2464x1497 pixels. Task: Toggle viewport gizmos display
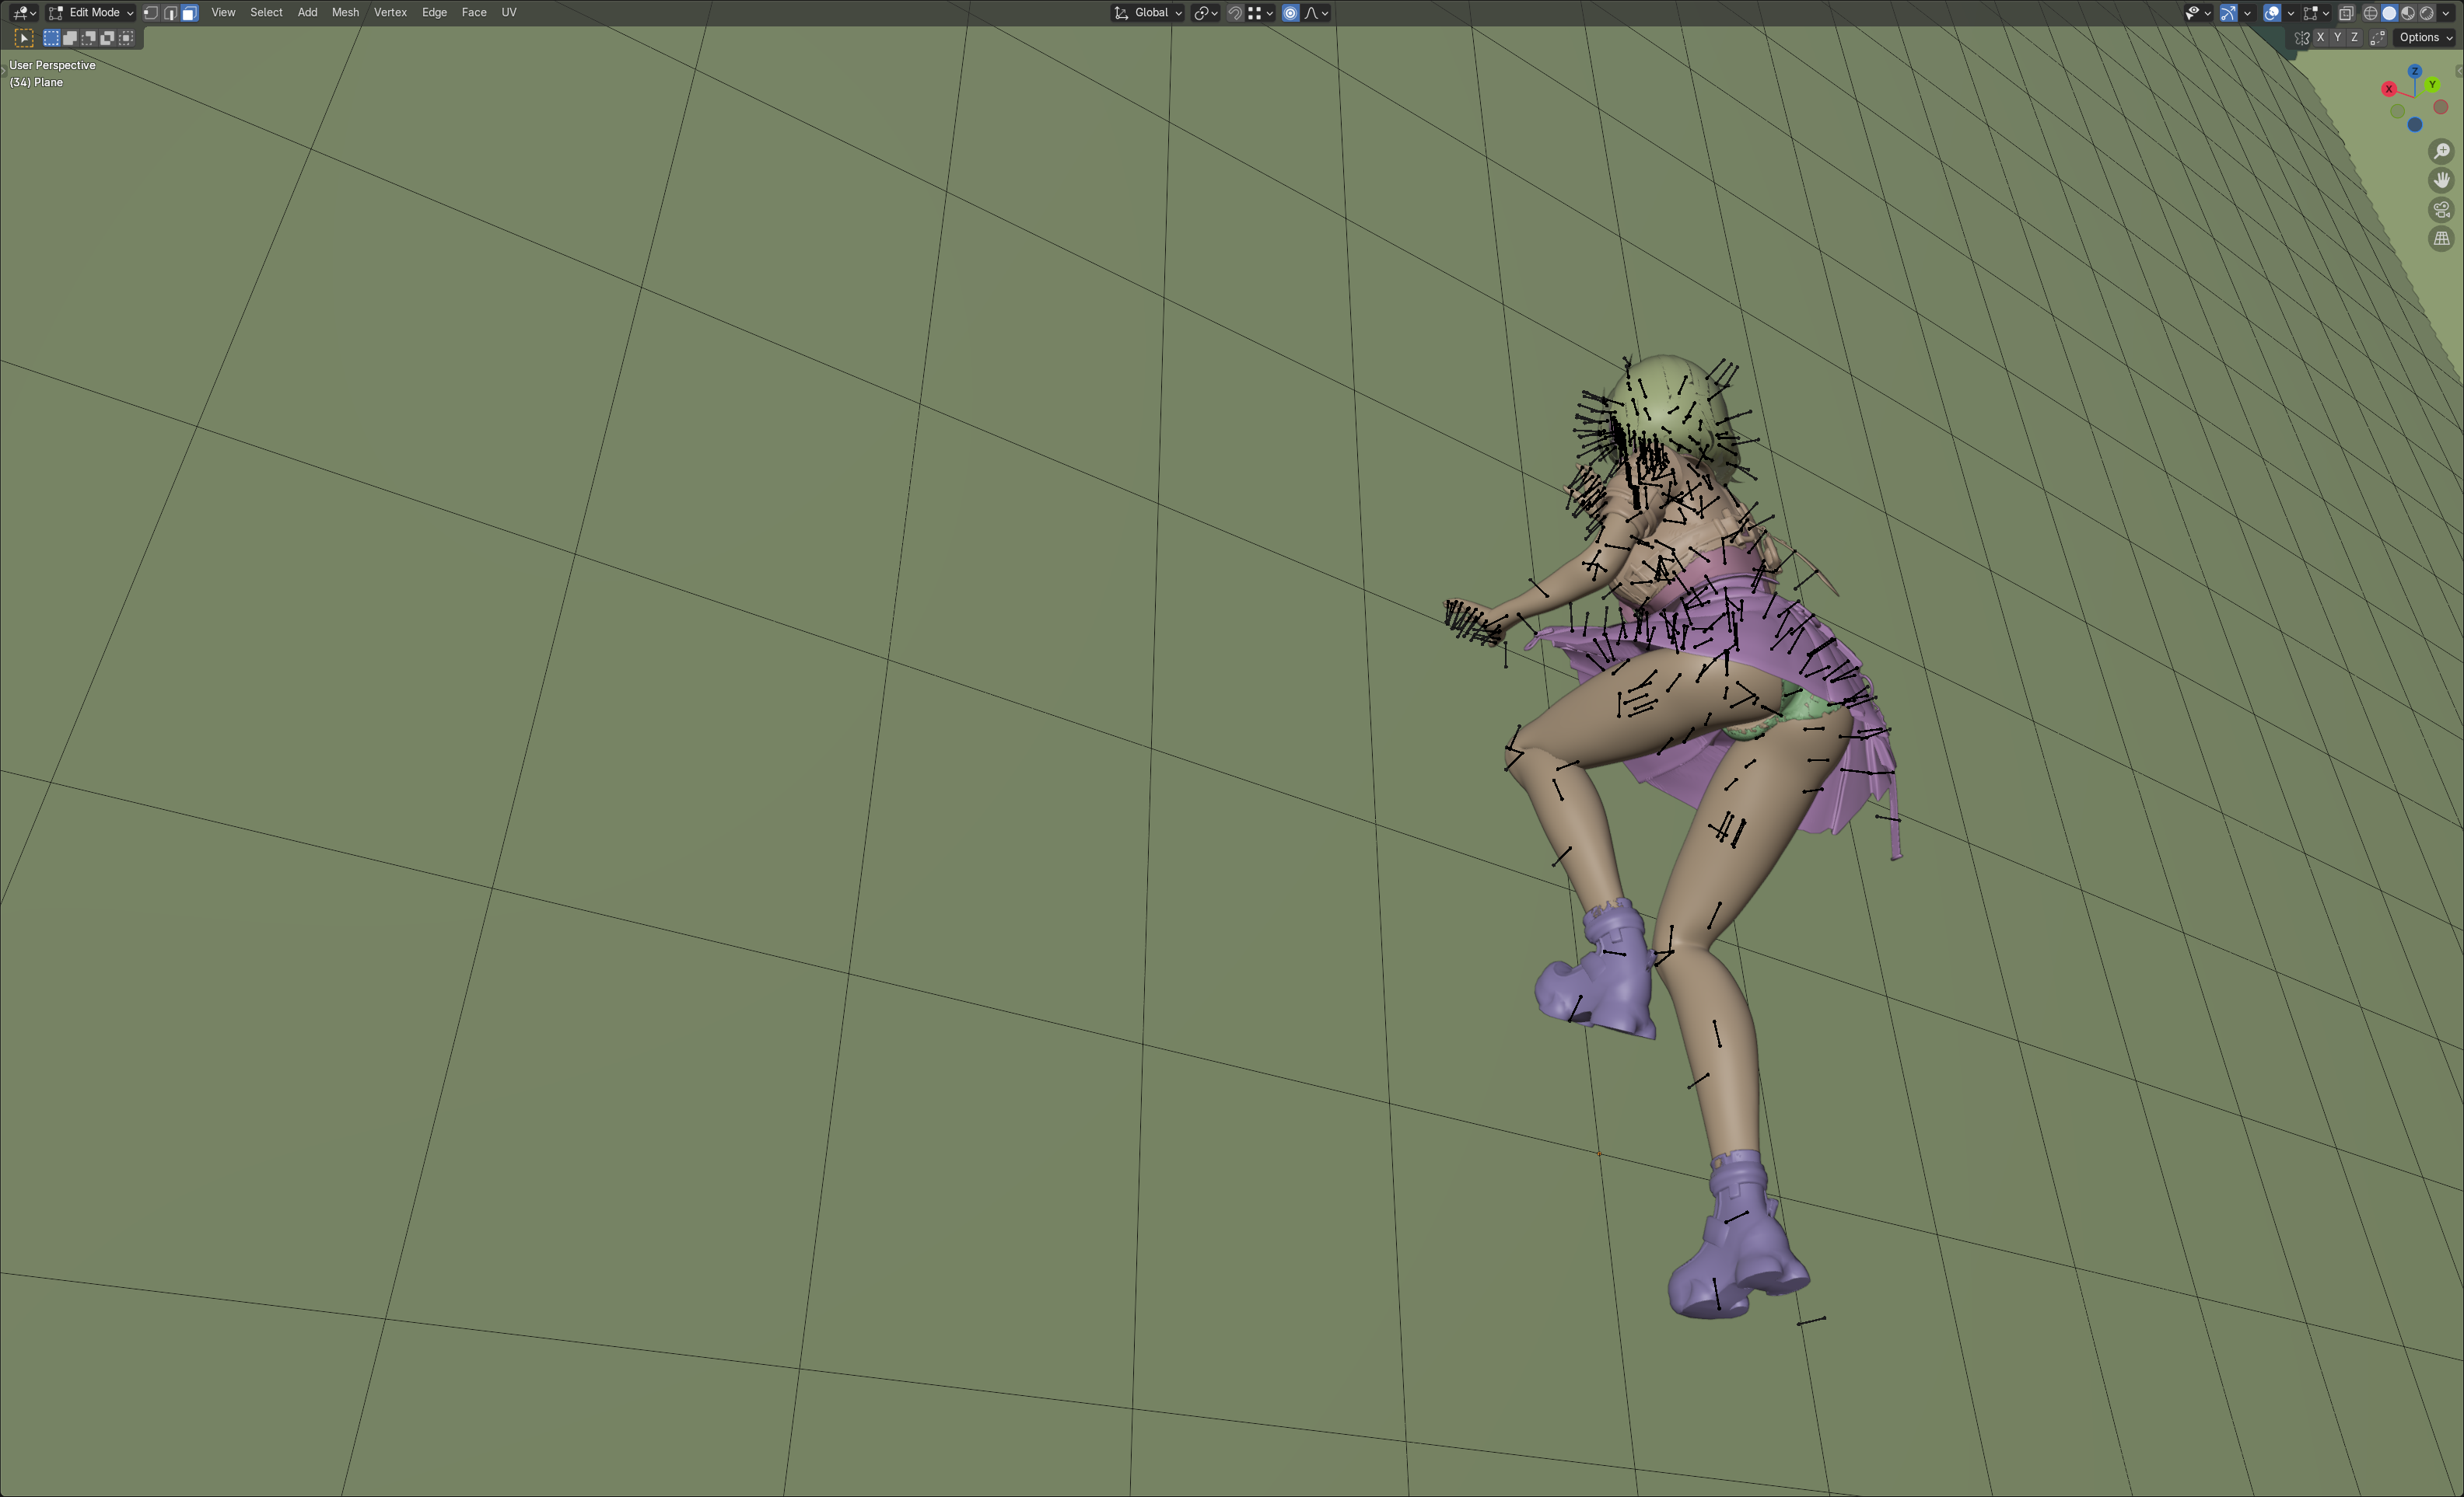point(2229,13)
